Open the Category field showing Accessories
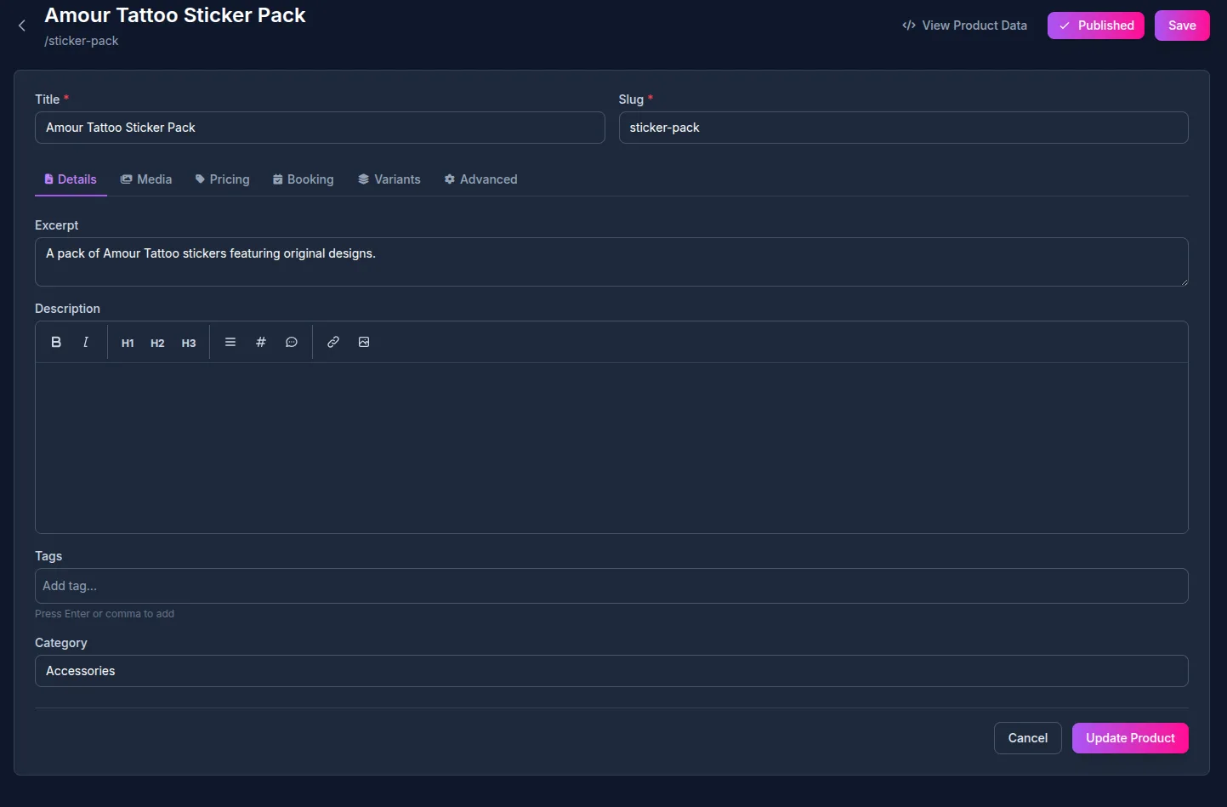The width and height of the screenshot is (1227, 807). click(611, 671)
